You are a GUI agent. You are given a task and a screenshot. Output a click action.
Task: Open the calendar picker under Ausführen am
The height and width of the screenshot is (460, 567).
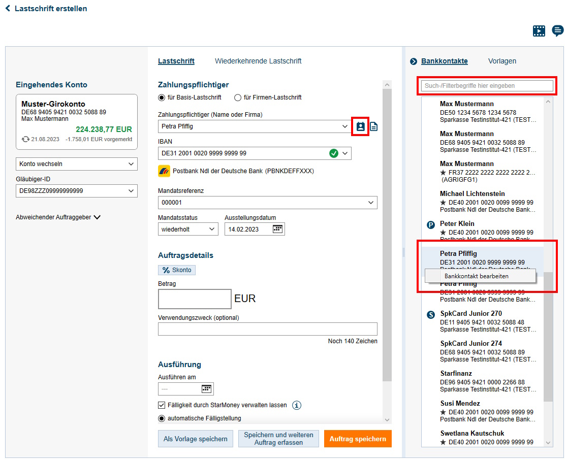(206, 388)
